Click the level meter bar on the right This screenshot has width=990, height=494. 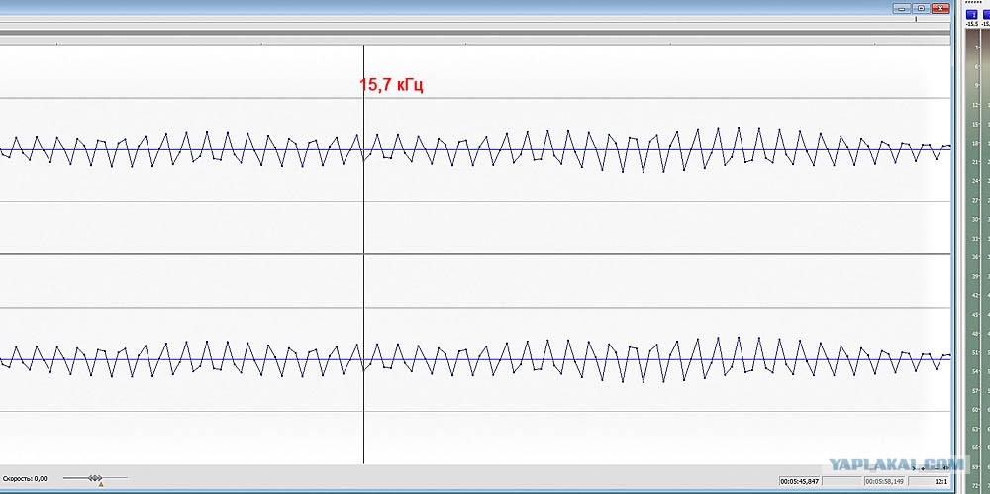tap(979, 259)
